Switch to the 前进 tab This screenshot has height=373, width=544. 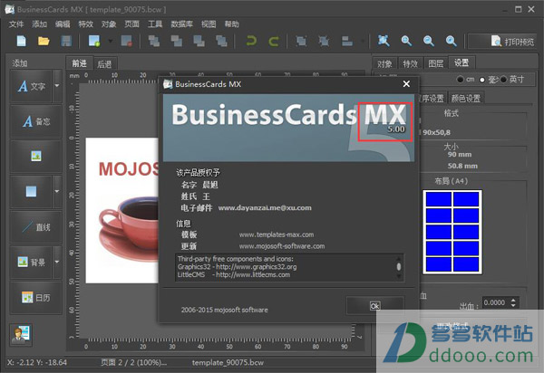click(x=80, y=63)
